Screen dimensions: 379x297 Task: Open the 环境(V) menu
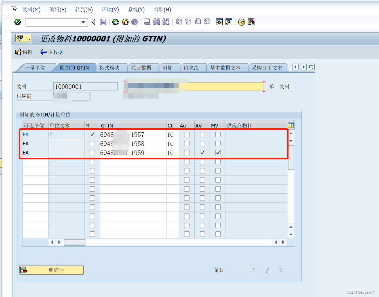[x=110, y=9]
